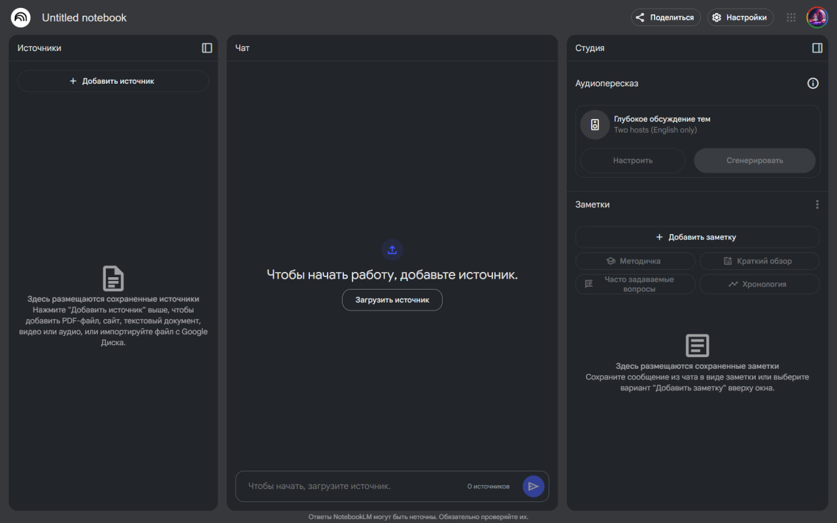Image resolution: width=837 pixels, height=523 pixels.
Task: Collapse the Источники panel with its icon
Action: (x=207, y=48)
